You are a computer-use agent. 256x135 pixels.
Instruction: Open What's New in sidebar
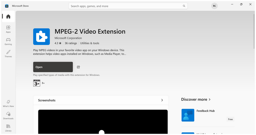click(8, 104)
